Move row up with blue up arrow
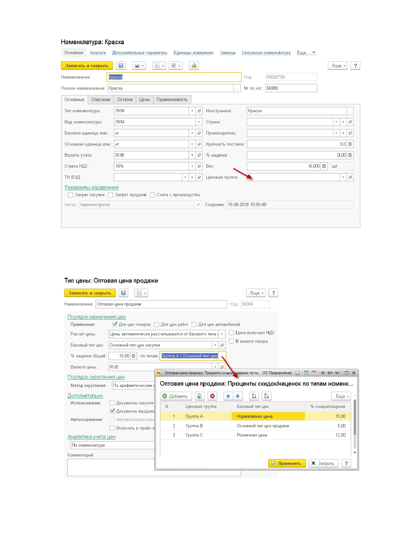This screenshot has height=557, width=394. 228,396
